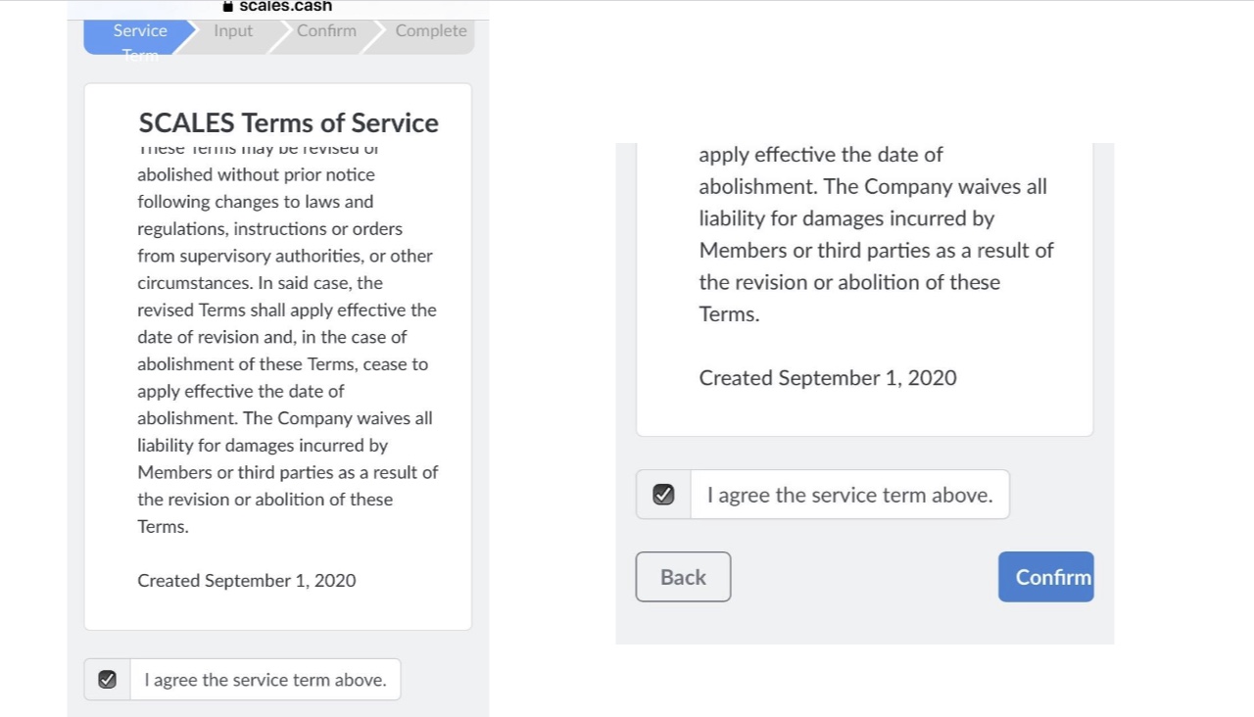The height and width of the screenshot is (717, 1254).
Task: Click the line "date of revision and, in the case of"
Action: (271, 337)
